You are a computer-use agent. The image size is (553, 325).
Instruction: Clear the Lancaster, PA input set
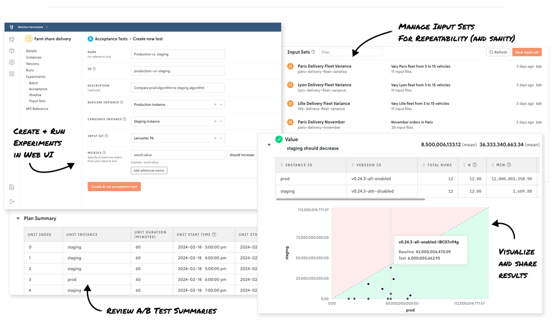215,138
